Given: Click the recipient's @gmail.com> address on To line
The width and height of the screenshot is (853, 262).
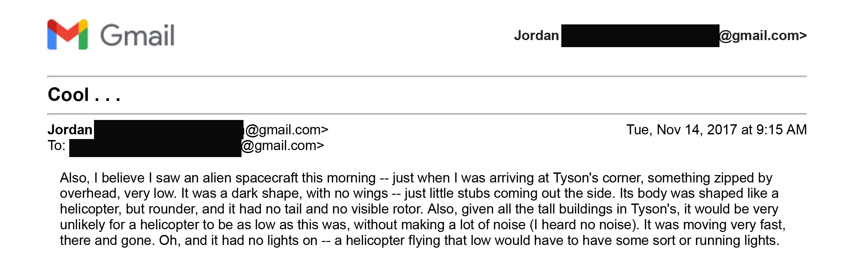Looking at the screenshot, I should pyautogui.click(x=283, y=146).
